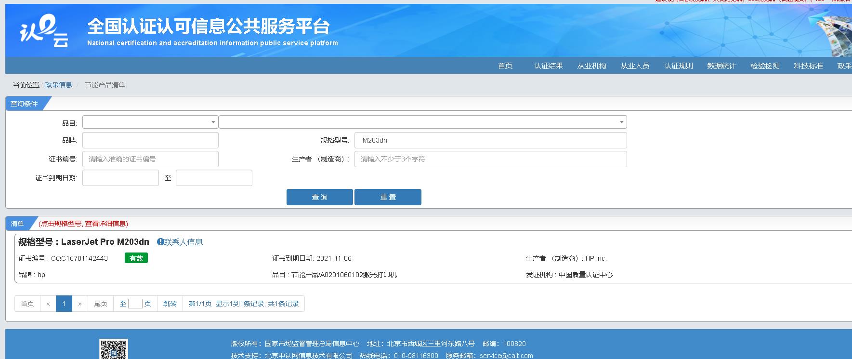Select page 1 in pagination

(64, 304)
